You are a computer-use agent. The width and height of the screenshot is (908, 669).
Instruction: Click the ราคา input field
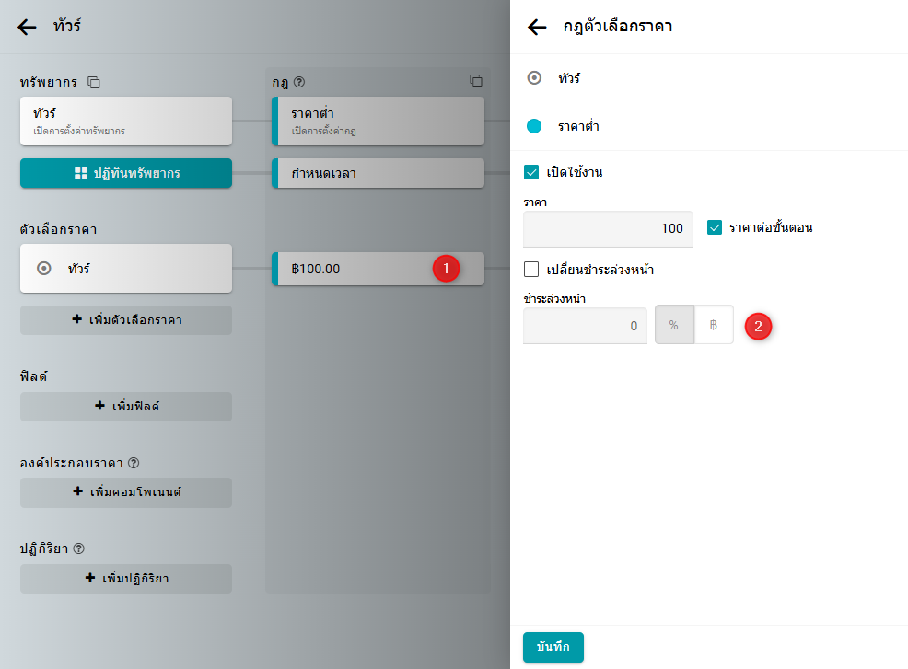[x=607, y=229]
